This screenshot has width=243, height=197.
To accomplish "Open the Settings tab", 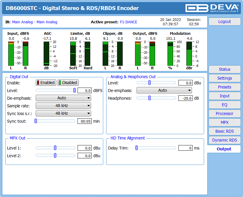I will click(x=224, y=78).
